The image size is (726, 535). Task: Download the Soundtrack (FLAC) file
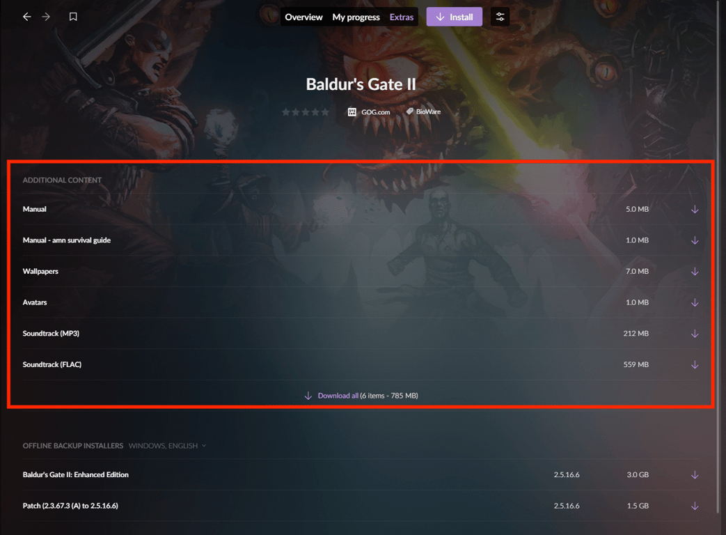(695, 364)
